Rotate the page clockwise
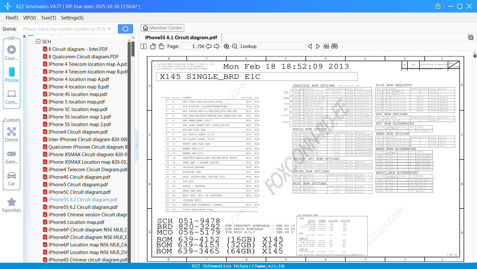Screen dimensions: 477x269 [161, 46]
